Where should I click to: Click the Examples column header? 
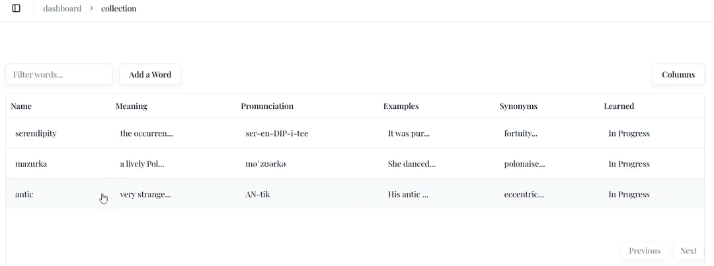(x=401, y=106)
